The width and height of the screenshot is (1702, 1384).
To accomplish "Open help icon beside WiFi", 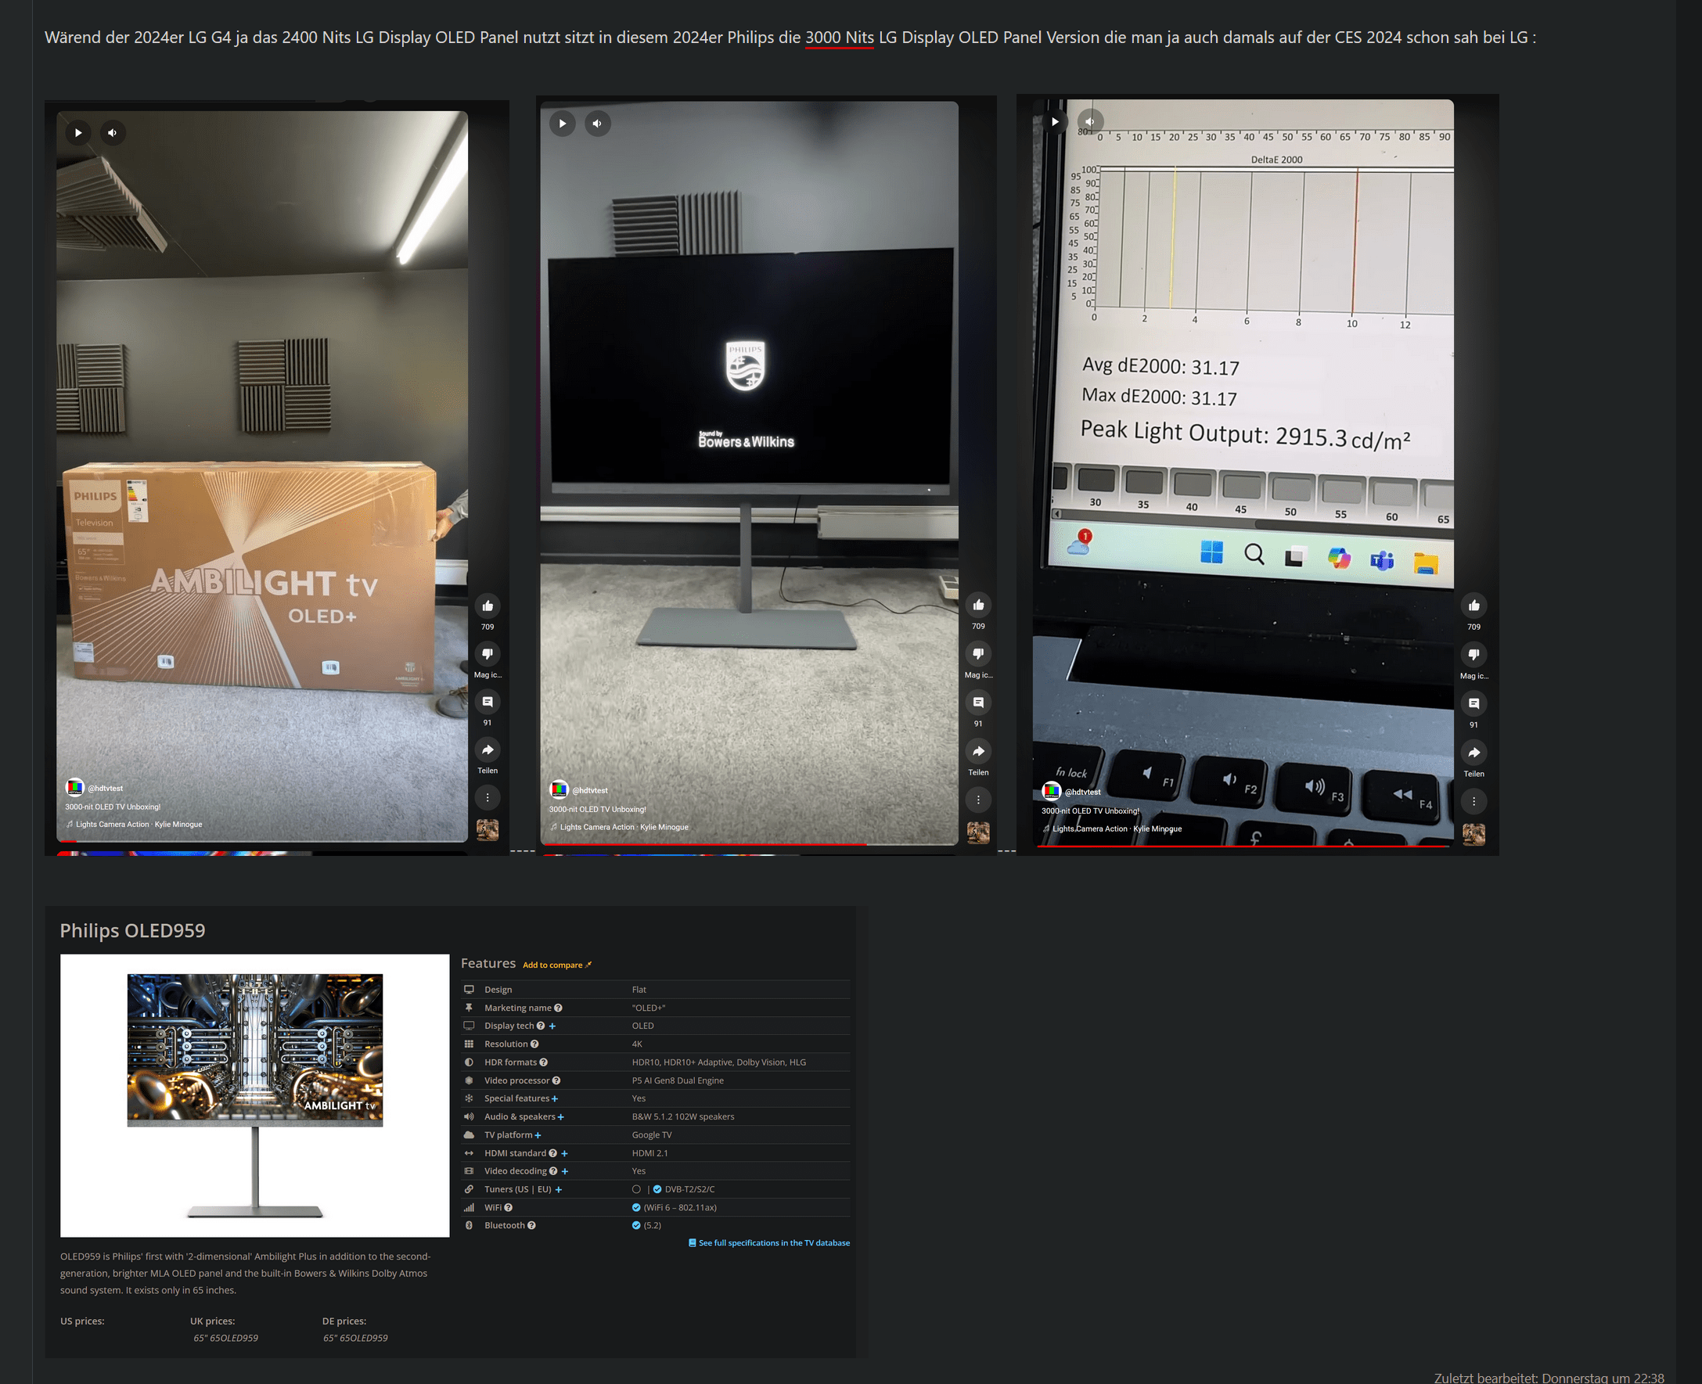I will [x=508, y=1208].
